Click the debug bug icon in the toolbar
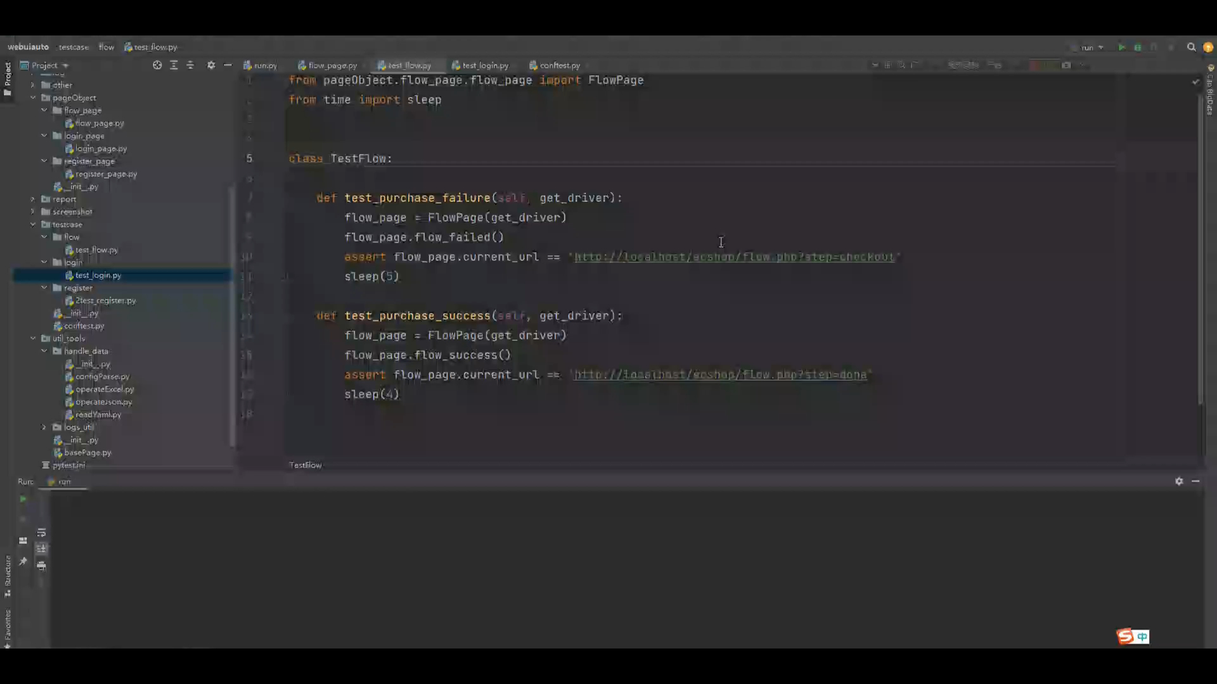Viewport: 1217px width, 684px height. click(x=1138, y=47)
